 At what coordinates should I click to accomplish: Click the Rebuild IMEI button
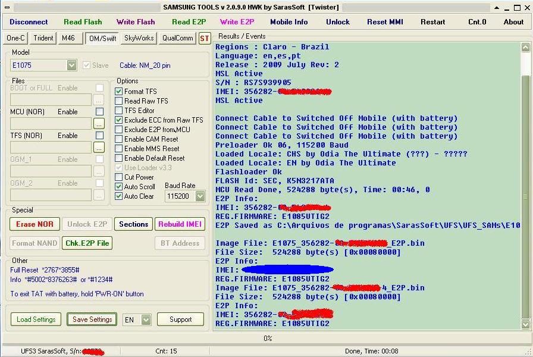[180, 224]
